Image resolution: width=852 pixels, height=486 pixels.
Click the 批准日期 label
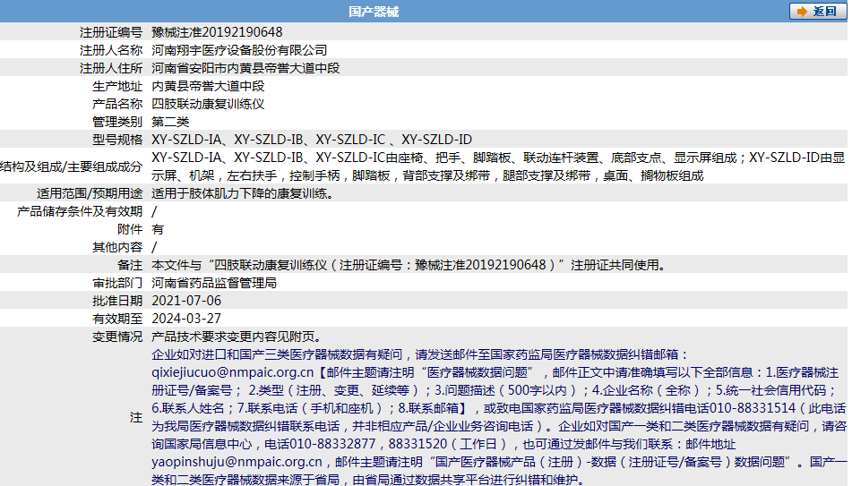point(117,302)
